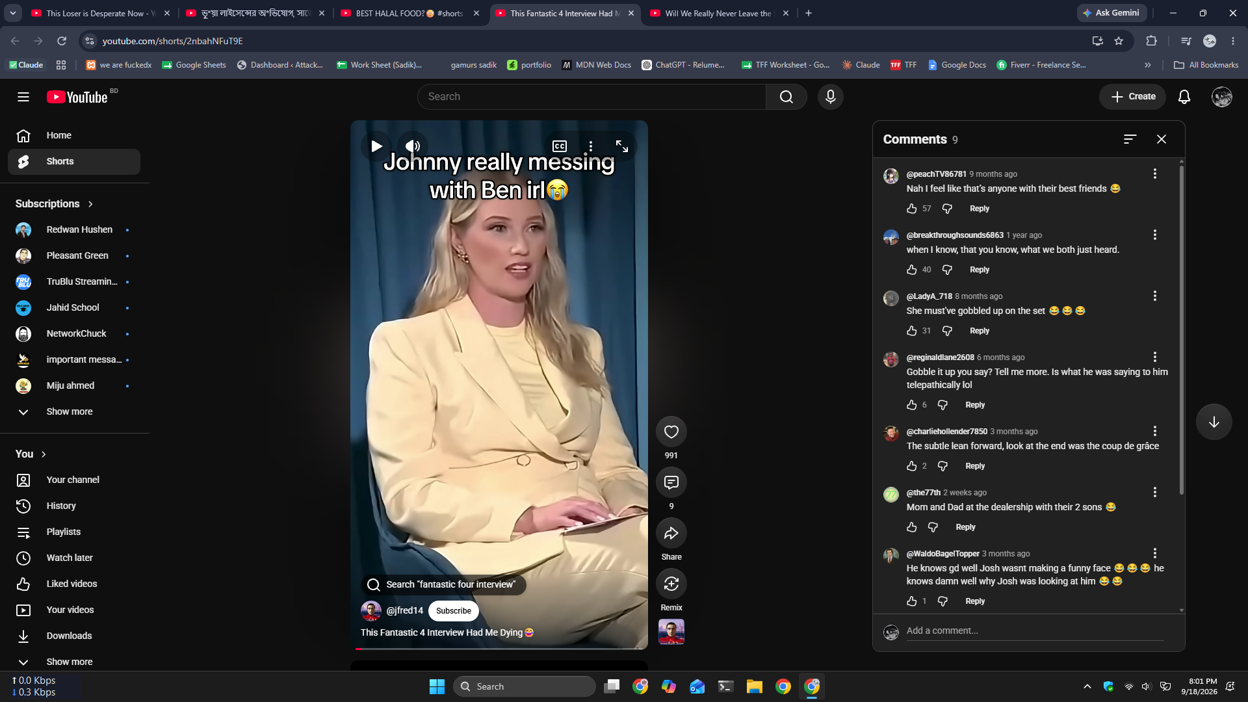Switch to the BEST HALAL FOOD tab
The height and width of the screenshot is (702, 1248).
tap(409, 13)
